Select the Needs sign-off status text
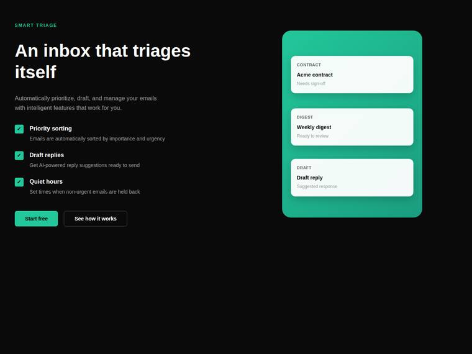Image resolution: width=472 pixels, height=354 pixels. pos(311,83)
